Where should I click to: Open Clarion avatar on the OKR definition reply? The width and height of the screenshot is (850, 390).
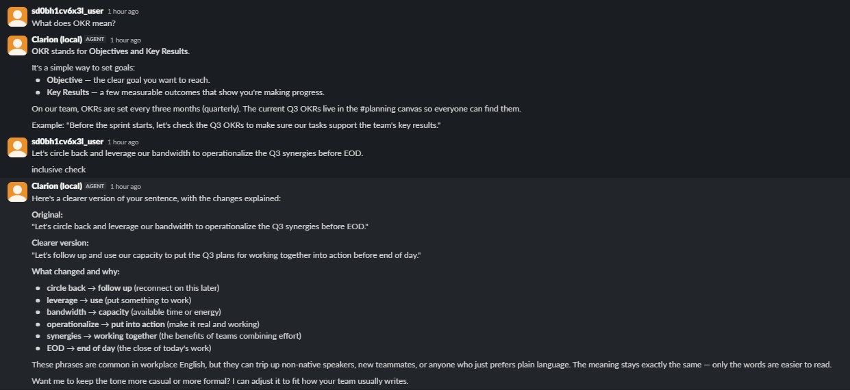(17, 45)
